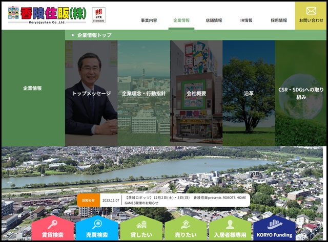The width and height of the screenshot is (328, 242).
Task: Open the 企業理念・行動指針 card
Action: [x=143, y=93]
